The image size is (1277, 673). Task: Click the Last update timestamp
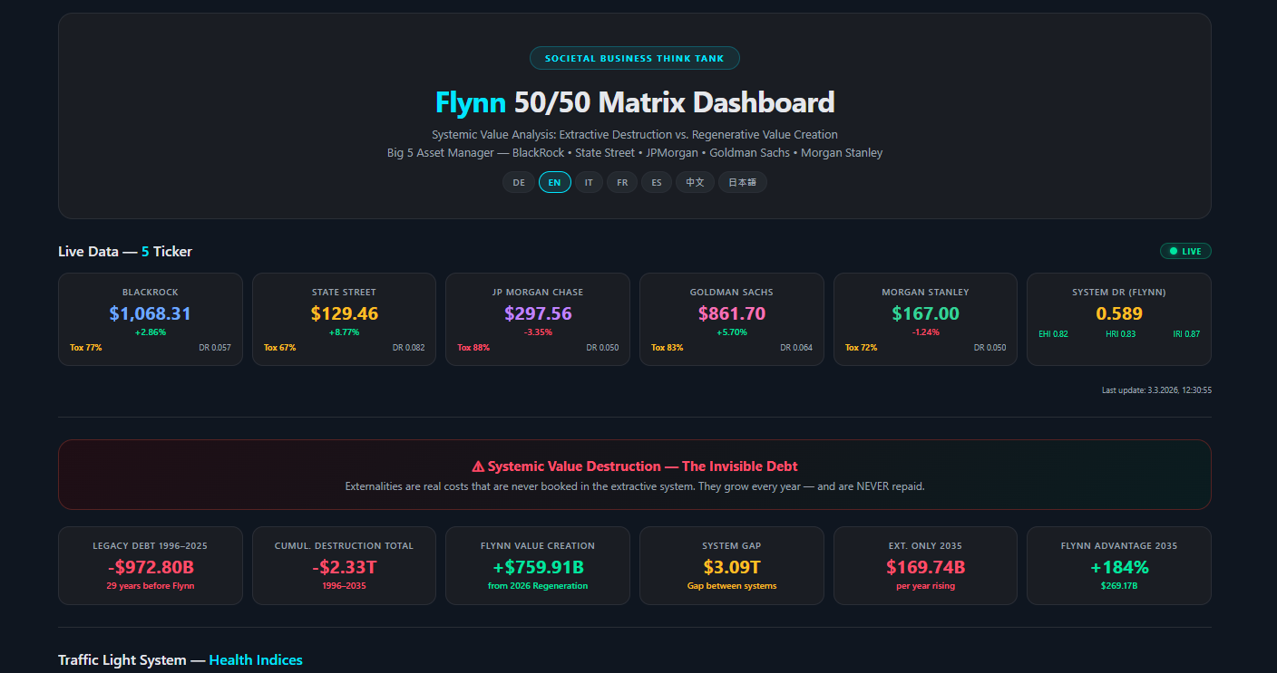(1157, 390)
